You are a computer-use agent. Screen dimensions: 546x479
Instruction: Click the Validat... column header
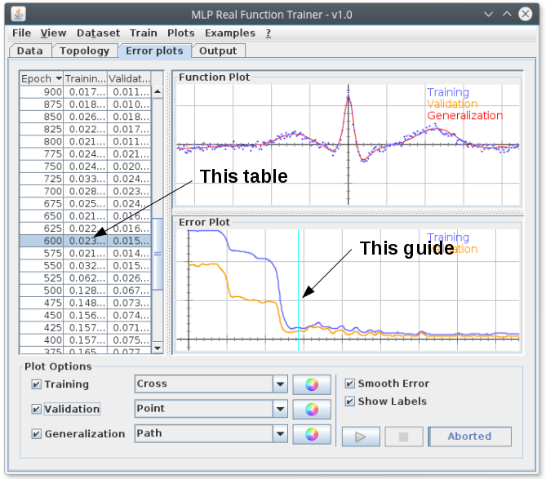[x=129, y=78]
